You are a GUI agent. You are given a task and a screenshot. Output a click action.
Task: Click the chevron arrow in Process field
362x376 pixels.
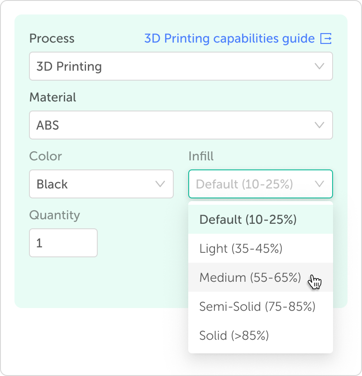[319, 66]
